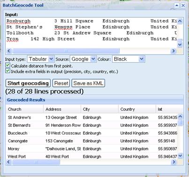Click Start geocoding button
Screen dimensions: 189x177
point(28,83)
